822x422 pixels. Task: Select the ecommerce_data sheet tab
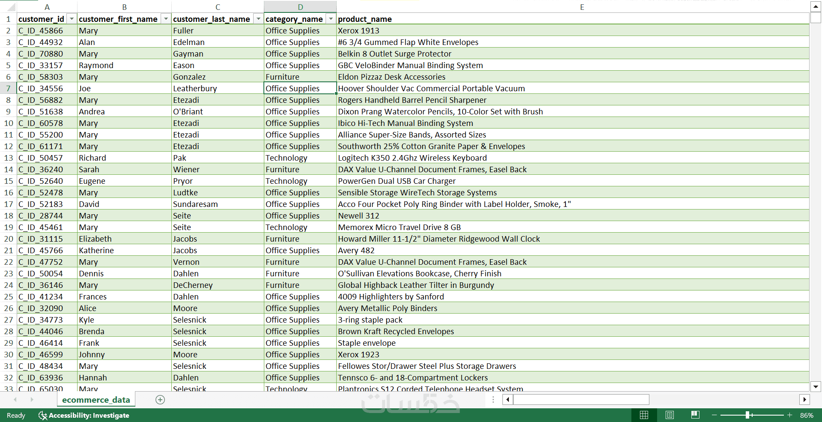96,400
